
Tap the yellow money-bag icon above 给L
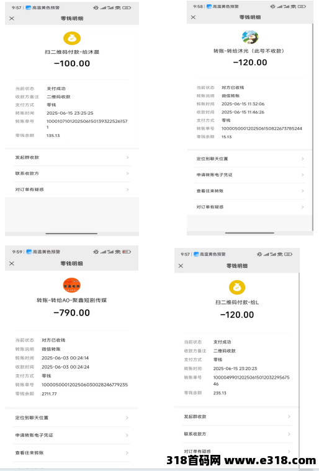(x=237, y=287)
